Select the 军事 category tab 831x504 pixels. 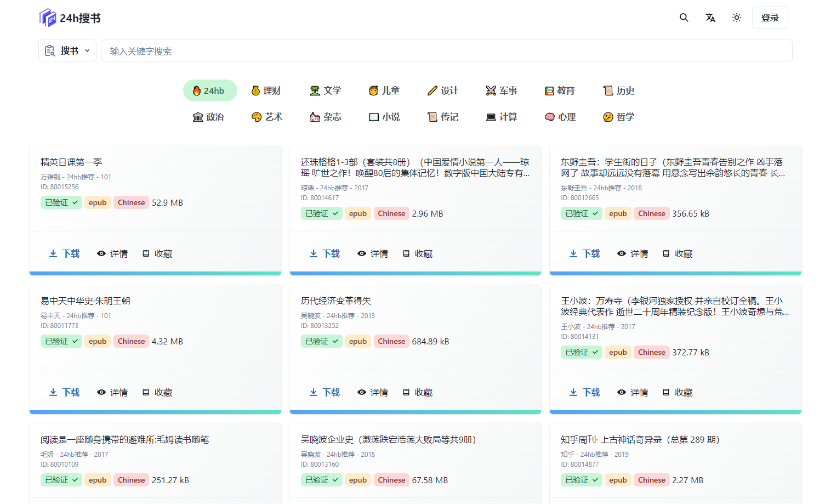click(x=502, y=90)
